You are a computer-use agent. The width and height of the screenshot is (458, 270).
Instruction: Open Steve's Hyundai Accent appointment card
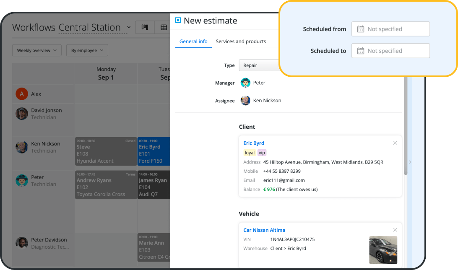point(106,151)
